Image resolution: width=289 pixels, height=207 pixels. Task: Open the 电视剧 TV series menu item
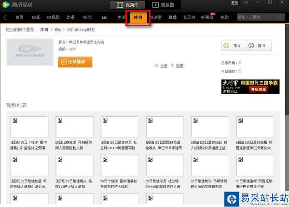click(53, 17)
